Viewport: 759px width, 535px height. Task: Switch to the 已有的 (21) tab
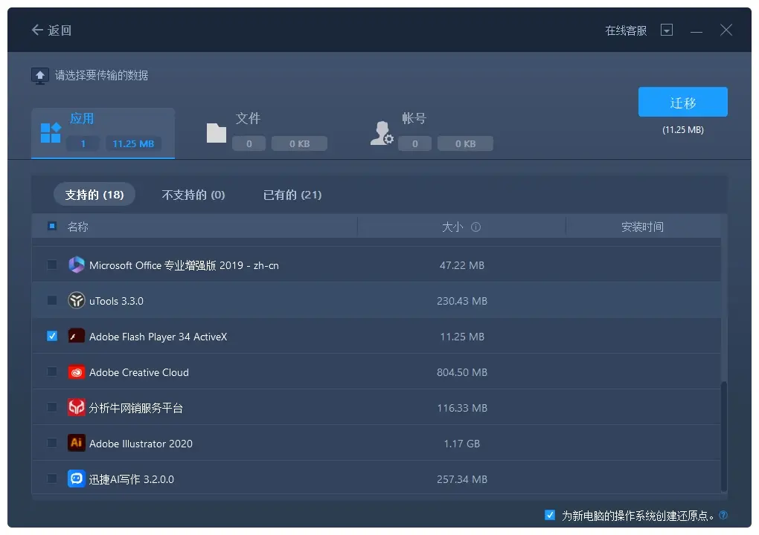click(x=292, y=195)
